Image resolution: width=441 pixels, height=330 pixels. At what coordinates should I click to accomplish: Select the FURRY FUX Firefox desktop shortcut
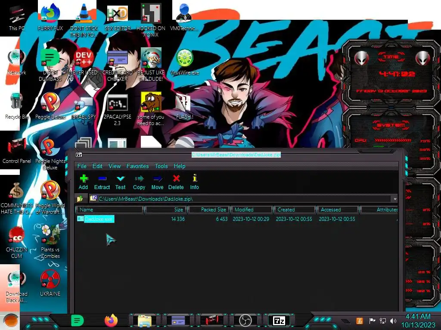(50, 17)
